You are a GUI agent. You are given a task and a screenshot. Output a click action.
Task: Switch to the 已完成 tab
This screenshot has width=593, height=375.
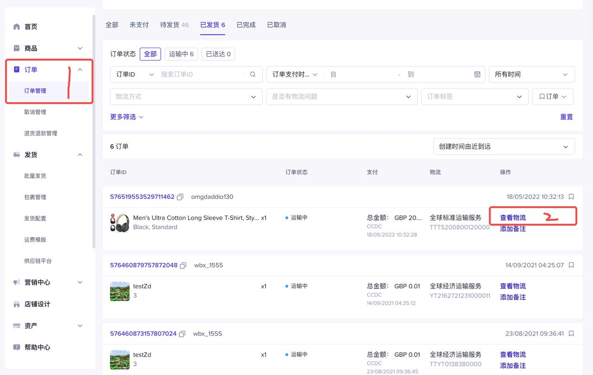pos(246,25)
